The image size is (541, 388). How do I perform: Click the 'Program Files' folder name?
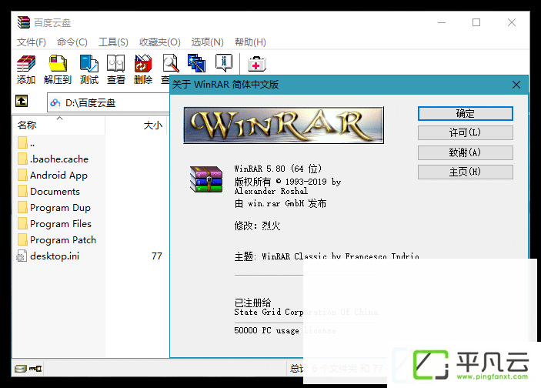[x=61, y=224]
